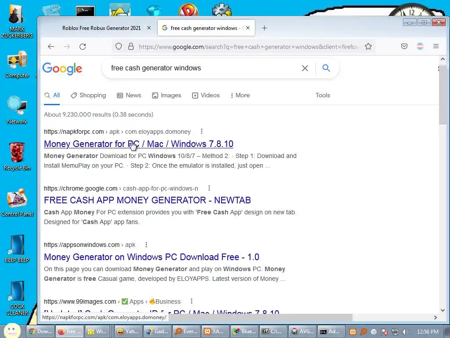Open the Blue... taskbar button
The width and height of the screenshot is (450, 338).
(244, 331)
